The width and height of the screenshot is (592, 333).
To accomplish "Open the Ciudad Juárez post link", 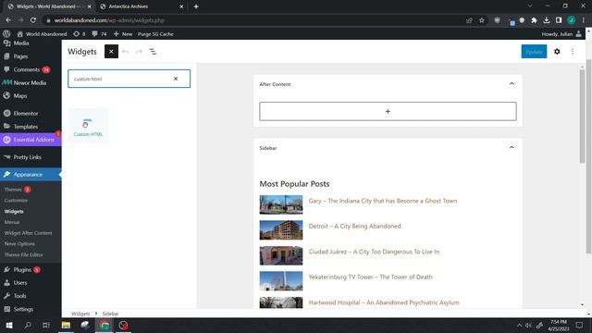I will (x=374, y=252).
